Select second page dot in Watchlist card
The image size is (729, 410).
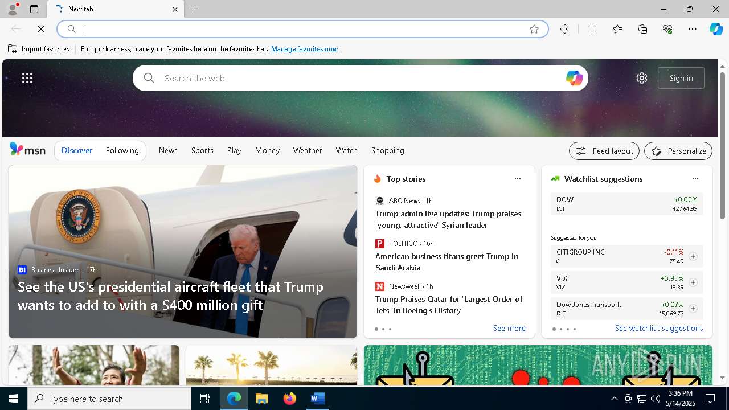[x=561, y=329]
